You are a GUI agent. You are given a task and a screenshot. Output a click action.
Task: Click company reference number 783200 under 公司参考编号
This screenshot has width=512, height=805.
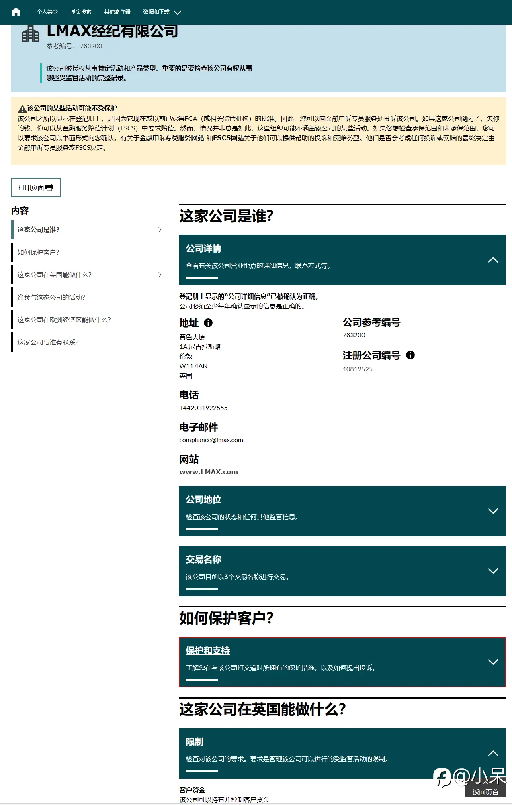tap(354, 335)
